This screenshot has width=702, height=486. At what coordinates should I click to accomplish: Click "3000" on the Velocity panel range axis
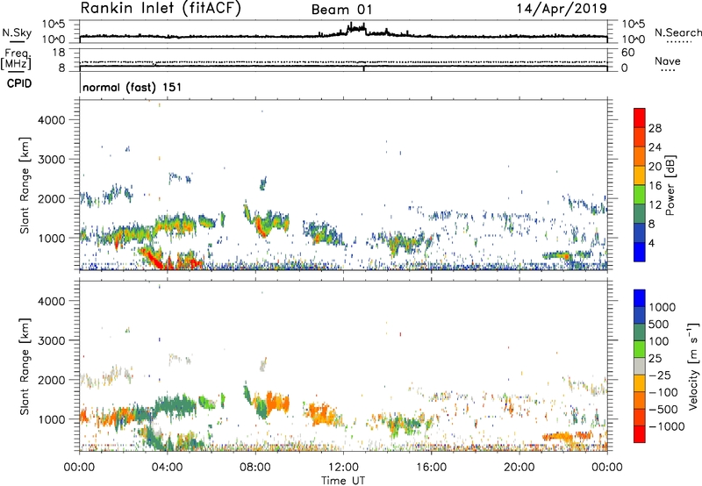[x=51, y=340]
